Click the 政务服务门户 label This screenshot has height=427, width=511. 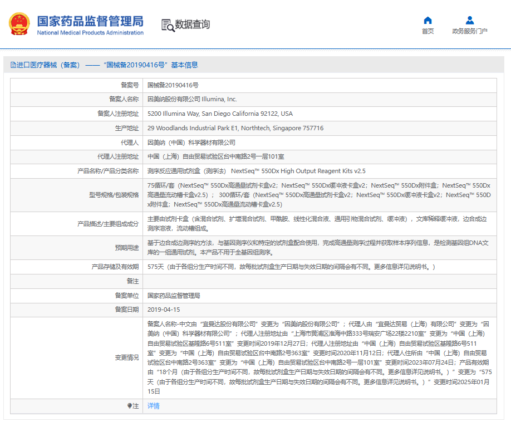click(470, 31)
